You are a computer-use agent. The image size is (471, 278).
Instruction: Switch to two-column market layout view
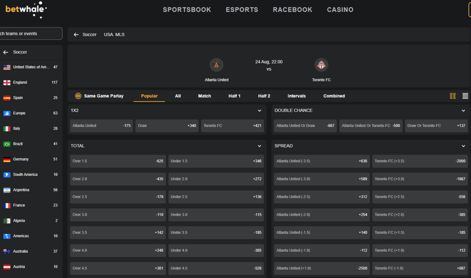[453, 96]
